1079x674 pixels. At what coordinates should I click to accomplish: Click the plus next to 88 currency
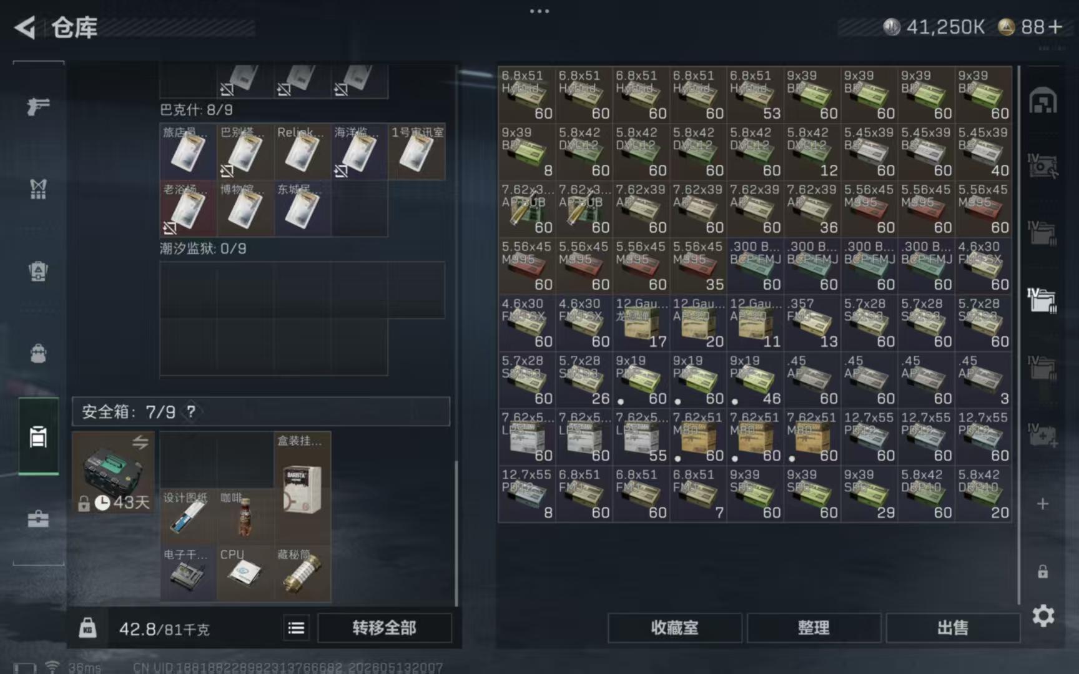(1055, 27)
